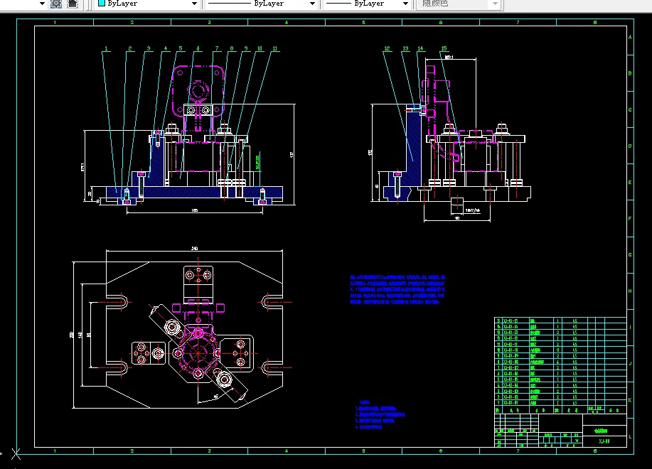The width and height of the screenshot is (652, 469).
Task: Click zone letter C on the right border
Action: (x=630, y=110)
